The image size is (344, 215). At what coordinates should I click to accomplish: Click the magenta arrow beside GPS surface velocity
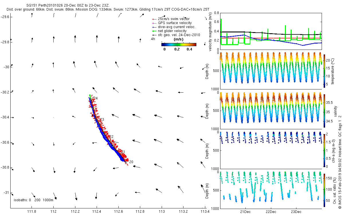pos(154,23)
